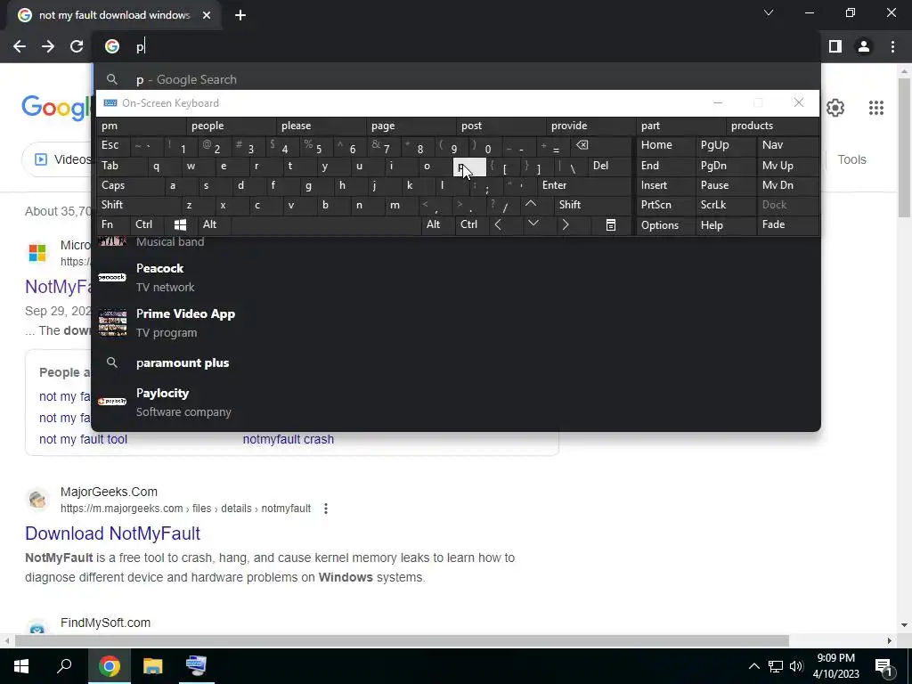Open the Google apps grid
This screenshot has width=912, height=684.
pyautogui.click(x=876, y=108)
